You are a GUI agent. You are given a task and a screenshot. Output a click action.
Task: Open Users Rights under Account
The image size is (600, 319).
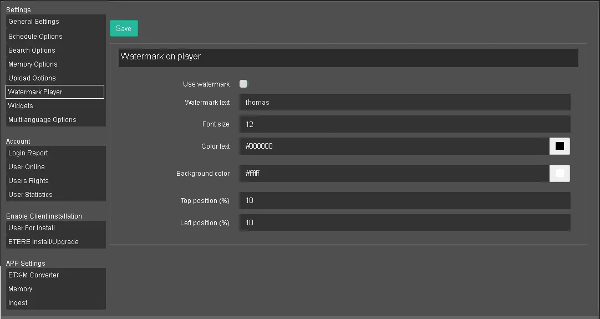point(28,181)
